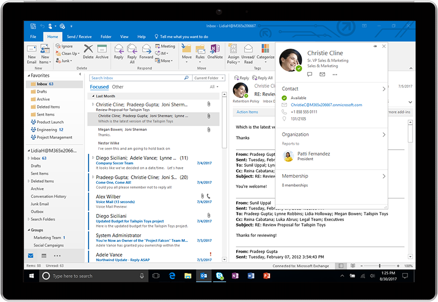Open the All filter dropdown in message list
This screenshot has width=438, height=302.
pos(214,87)
